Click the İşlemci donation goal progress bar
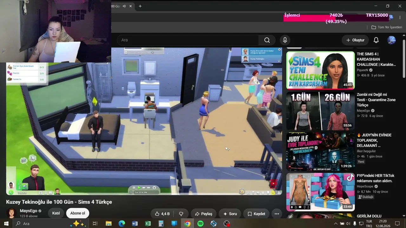 click(x=337, y=18)
